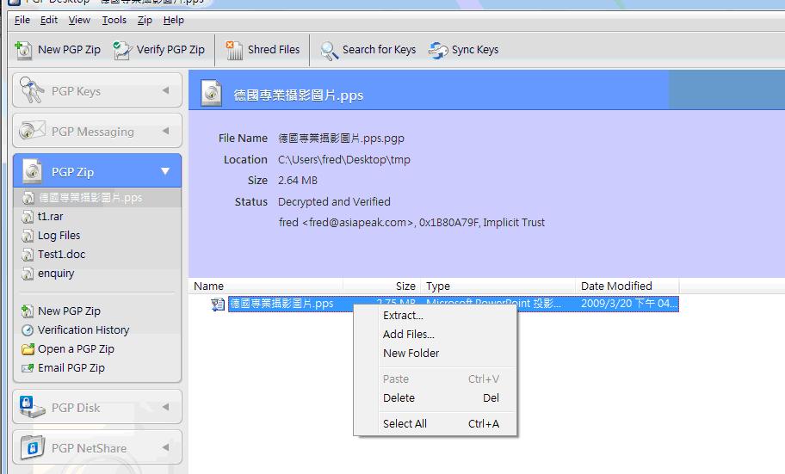The width and height of the screenshot is (785, 474).
Task: Open the Tools menu
Action: pyautogui.click(x=114, y=20)
